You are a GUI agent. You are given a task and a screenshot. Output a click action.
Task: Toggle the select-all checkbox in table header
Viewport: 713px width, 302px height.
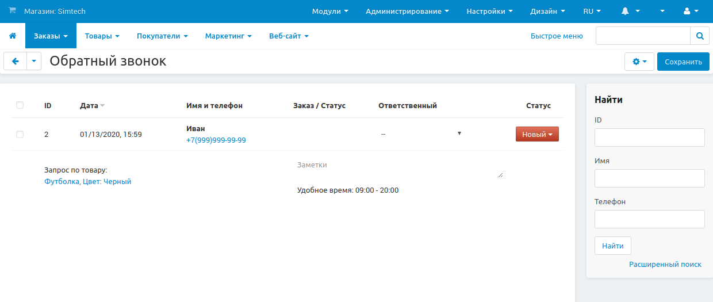[20, 105]
